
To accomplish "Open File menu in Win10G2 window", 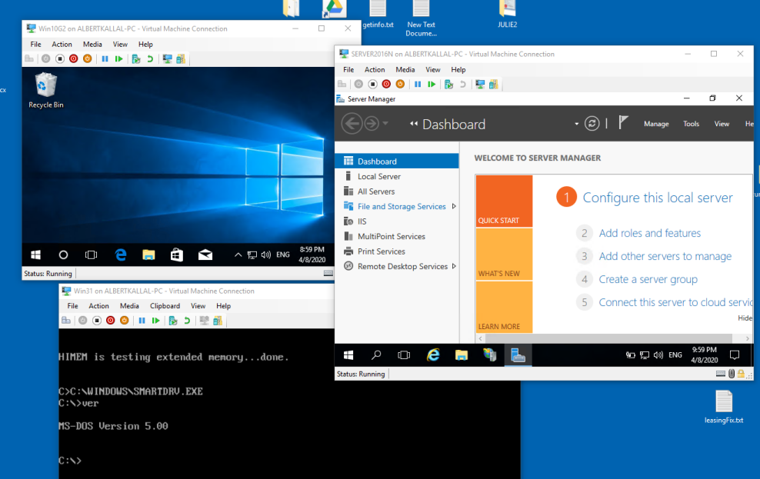I will [36, 44].
